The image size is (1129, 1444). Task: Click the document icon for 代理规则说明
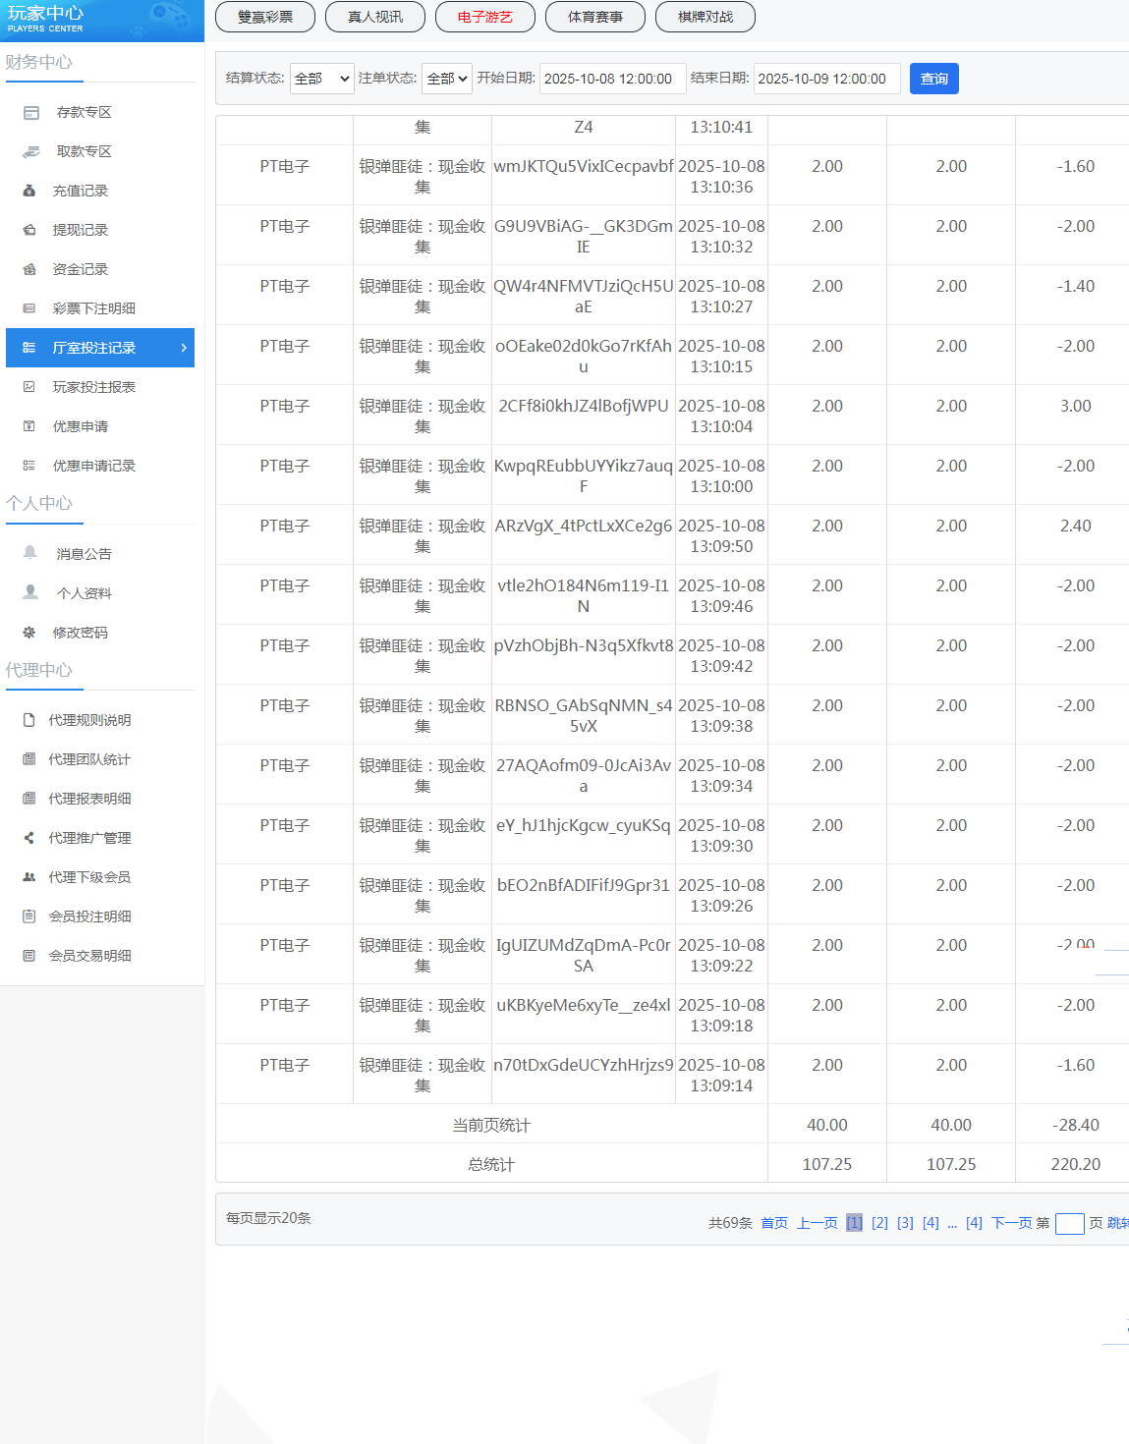(29, 720)
